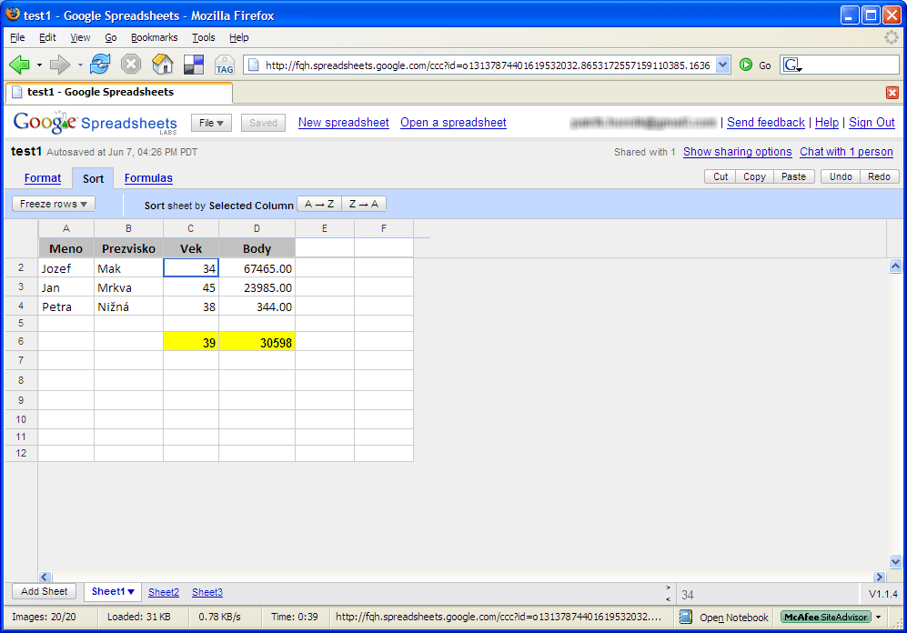Click the horizontal scrollbar right arrow
Screen dimensions: 907x633
pyautogui.click(x=880, y=577)
